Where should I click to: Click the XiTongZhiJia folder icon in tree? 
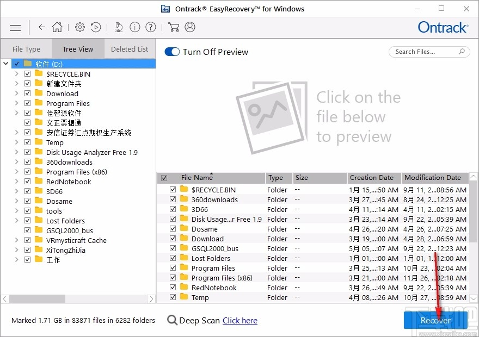pyautogui.click(x=39, y=249)
